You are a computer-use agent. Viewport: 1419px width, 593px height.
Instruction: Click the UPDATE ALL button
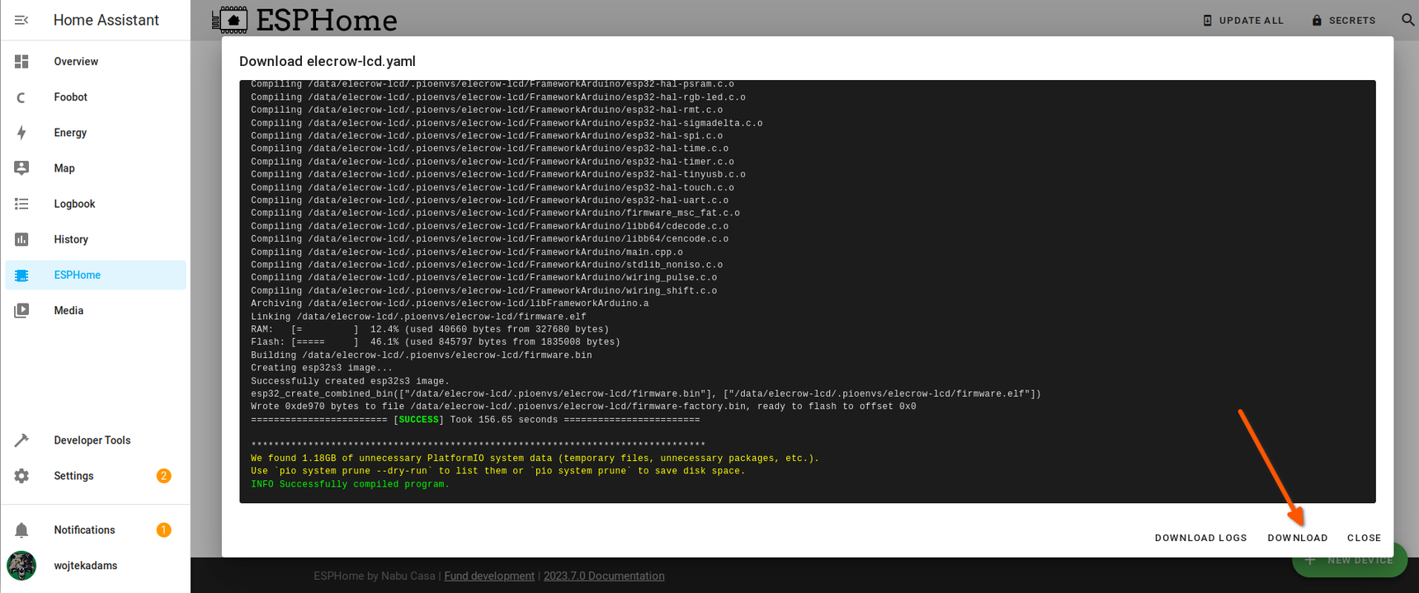click(1243, 20)
